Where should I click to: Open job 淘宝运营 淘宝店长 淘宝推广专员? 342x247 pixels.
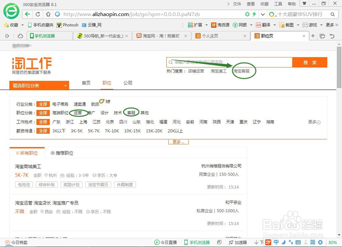tap(47, 203)
